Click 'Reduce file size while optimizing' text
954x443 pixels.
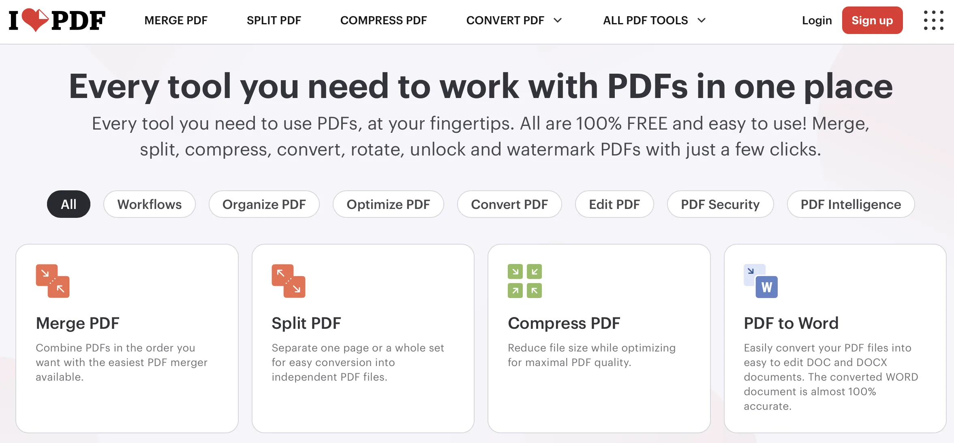click(592, 348)
